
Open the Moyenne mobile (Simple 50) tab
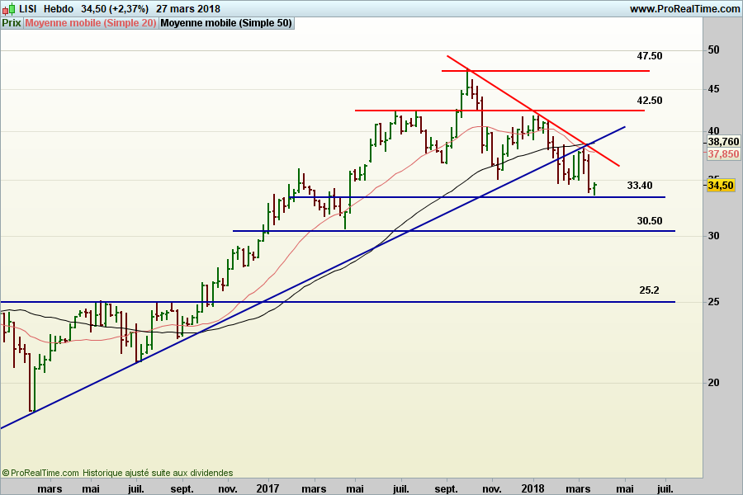(226, 23)
